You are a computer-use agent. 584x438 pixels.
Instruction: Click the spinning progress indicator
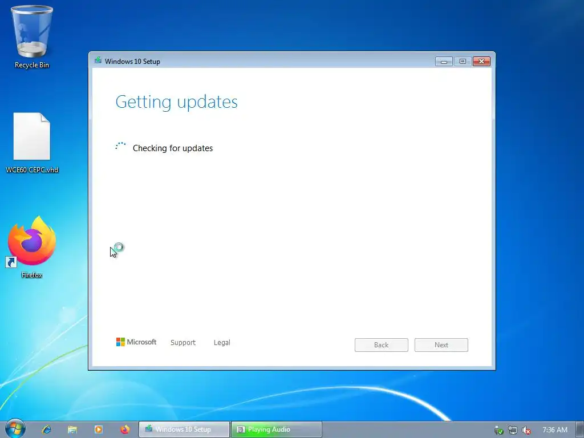[x=120, y=146]
